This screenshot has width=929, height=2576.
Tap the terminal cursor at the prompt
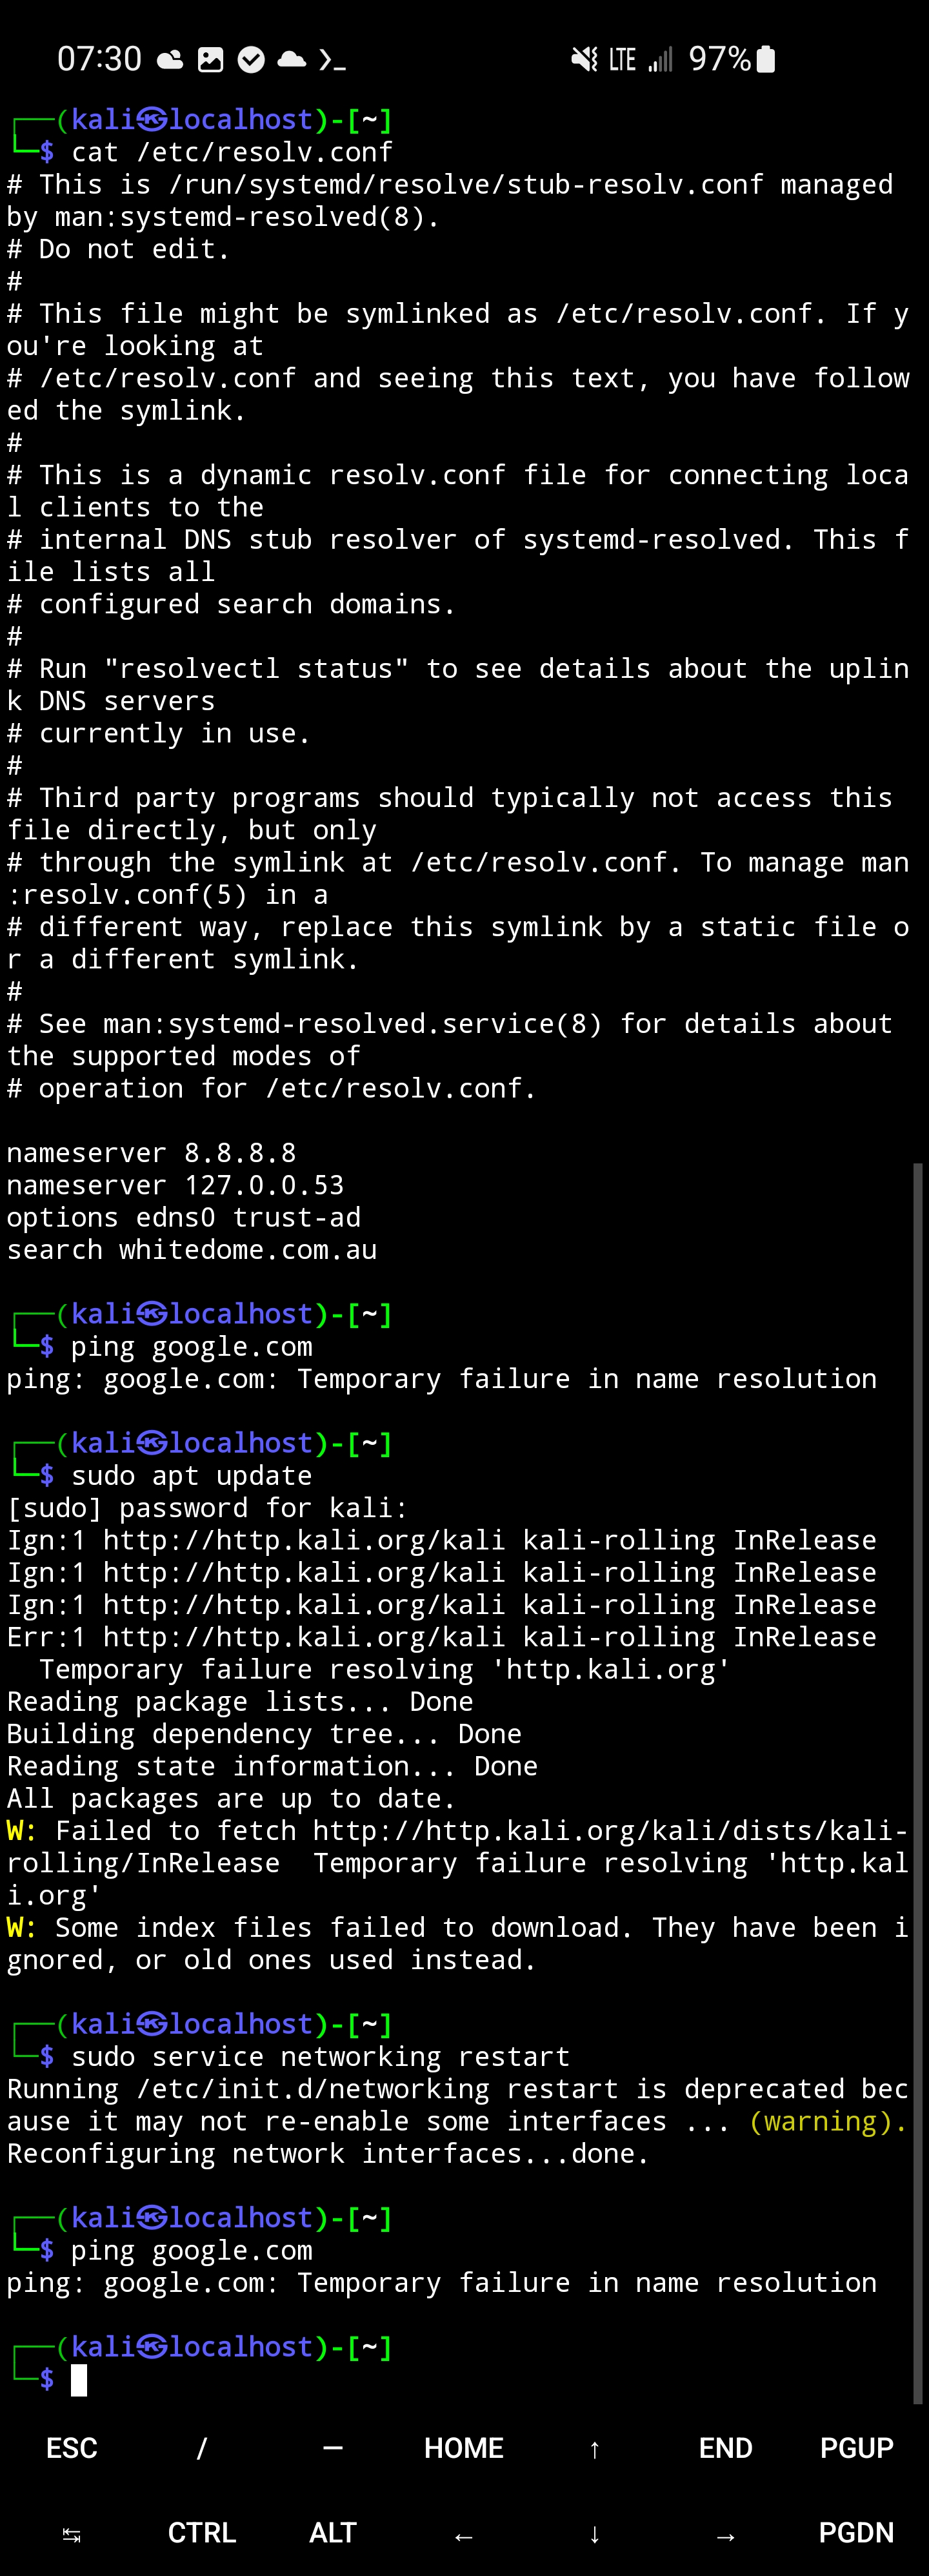[x=79, y=2380]
